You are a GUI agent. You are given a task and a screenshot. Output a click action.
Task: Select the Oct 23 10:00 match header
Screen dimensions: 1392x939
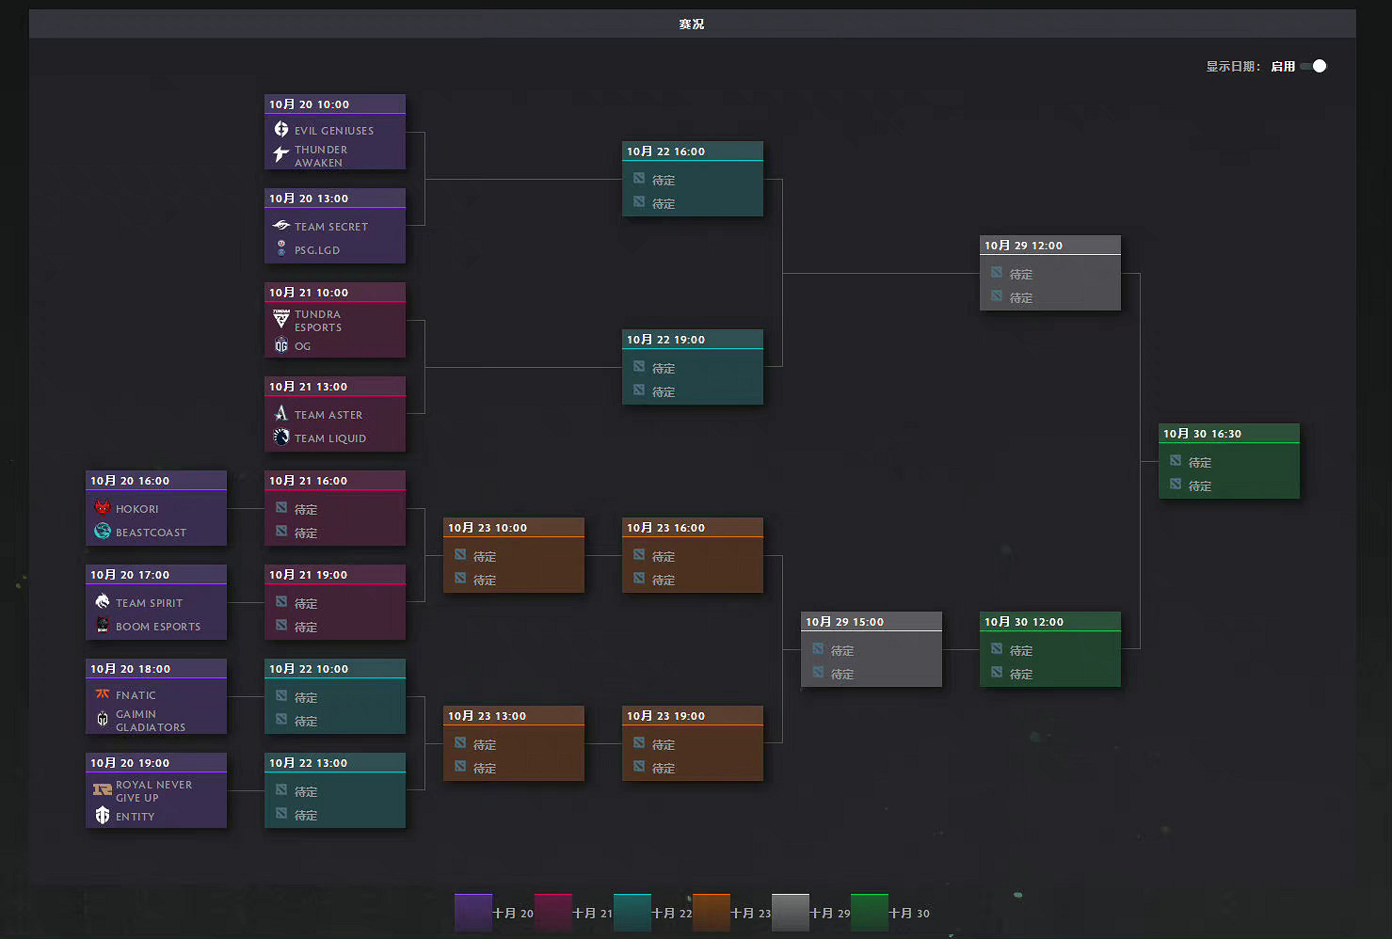[x=513, y=528]
